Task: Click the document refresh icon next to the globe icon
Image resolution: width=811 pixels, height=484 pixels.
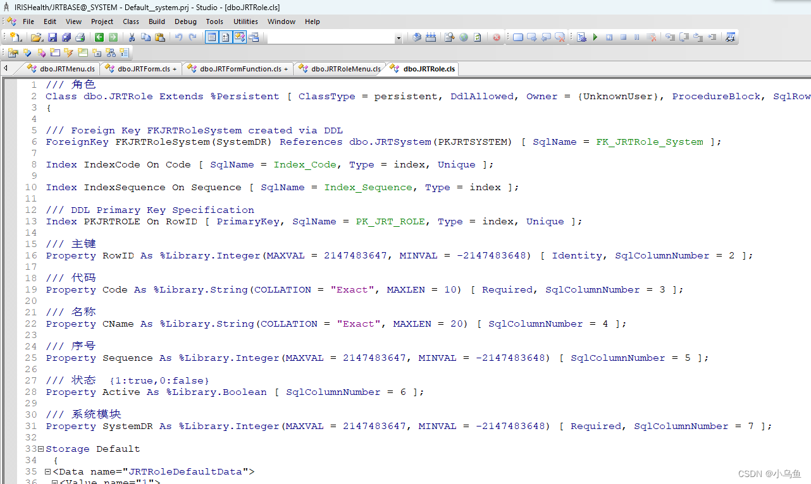Action: coord(478,37)
